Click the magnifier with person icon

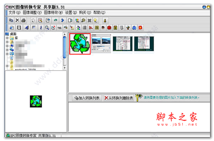click(x=83, y=21)
